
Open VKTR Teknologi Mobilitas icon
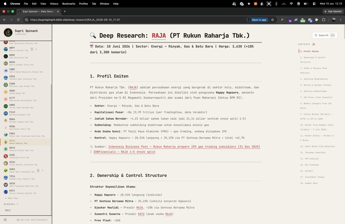pos(6,185)
